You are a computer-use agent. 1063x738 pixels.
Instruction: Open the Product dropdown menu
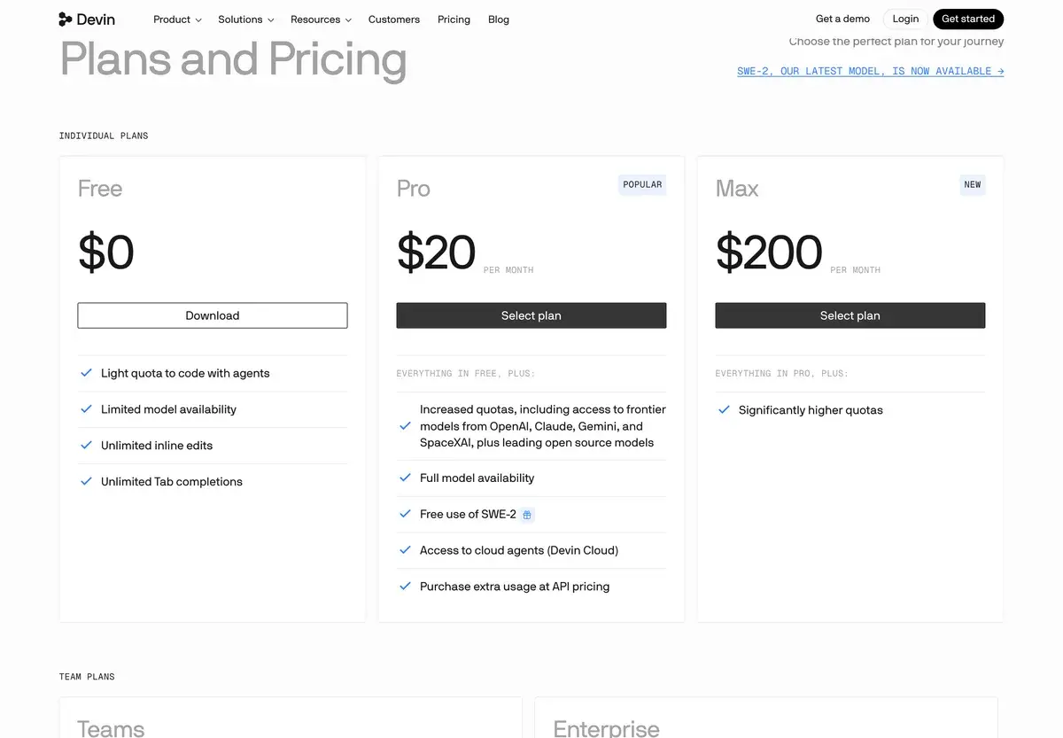(177, 19)
